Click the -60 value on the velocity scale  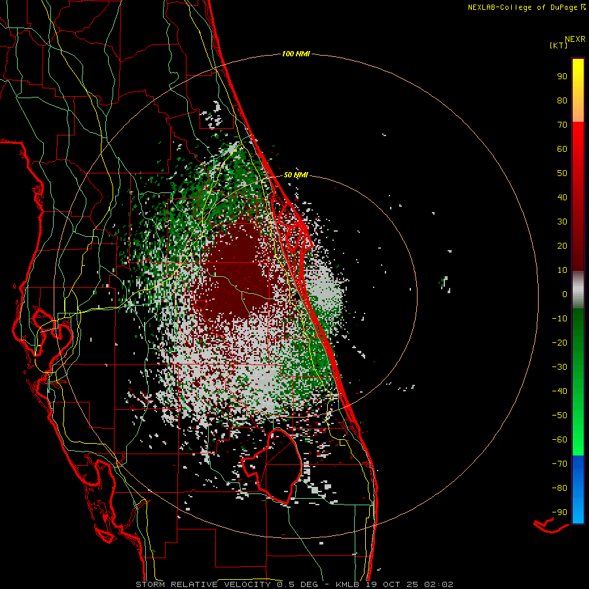(560, 440)
